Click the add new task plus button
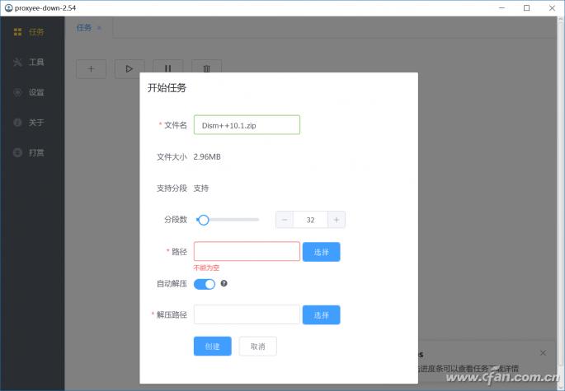This screenshot has height=391, width=565. pyautogui.click(x=92, y=68)
